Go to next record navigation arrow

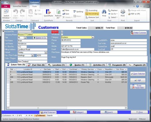pyautogui.click(x=27, y=116)
